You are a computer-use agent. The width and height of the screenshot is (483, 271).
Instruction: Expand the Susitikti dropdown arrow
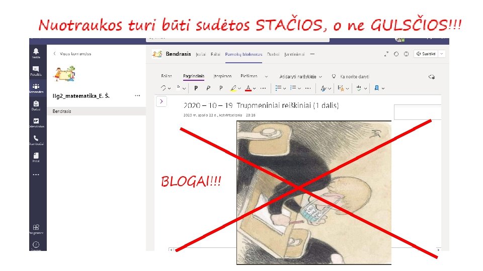tap(442, 54)
